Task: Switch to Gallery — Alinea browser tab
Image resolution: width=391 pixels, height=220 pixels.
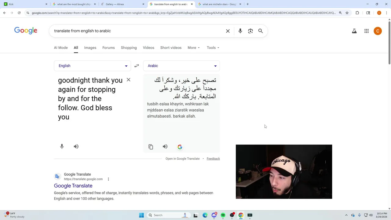Action: [x=122, y=4]
